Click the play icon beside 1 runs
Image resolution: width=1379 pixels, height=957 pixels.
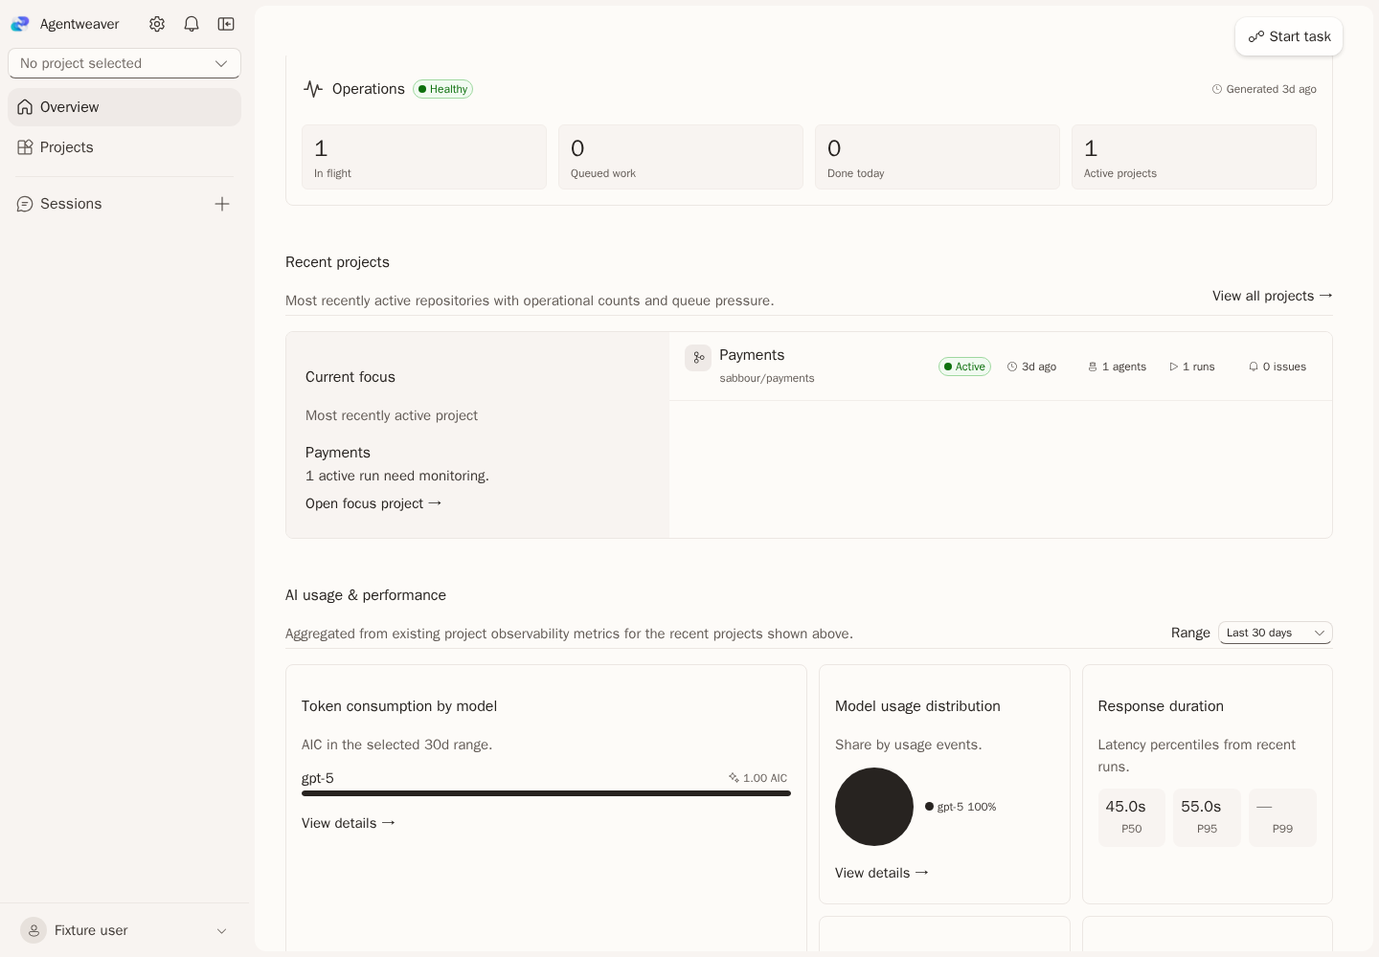coord(1173,367)
